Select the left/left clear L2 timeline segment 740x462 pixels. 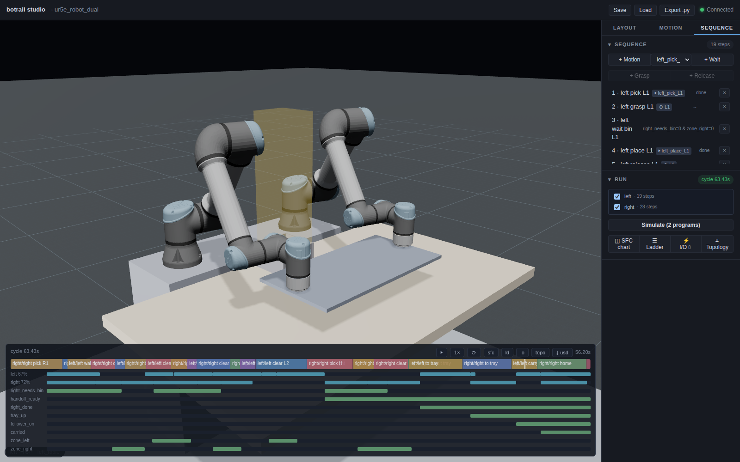(x=281, y=364)
